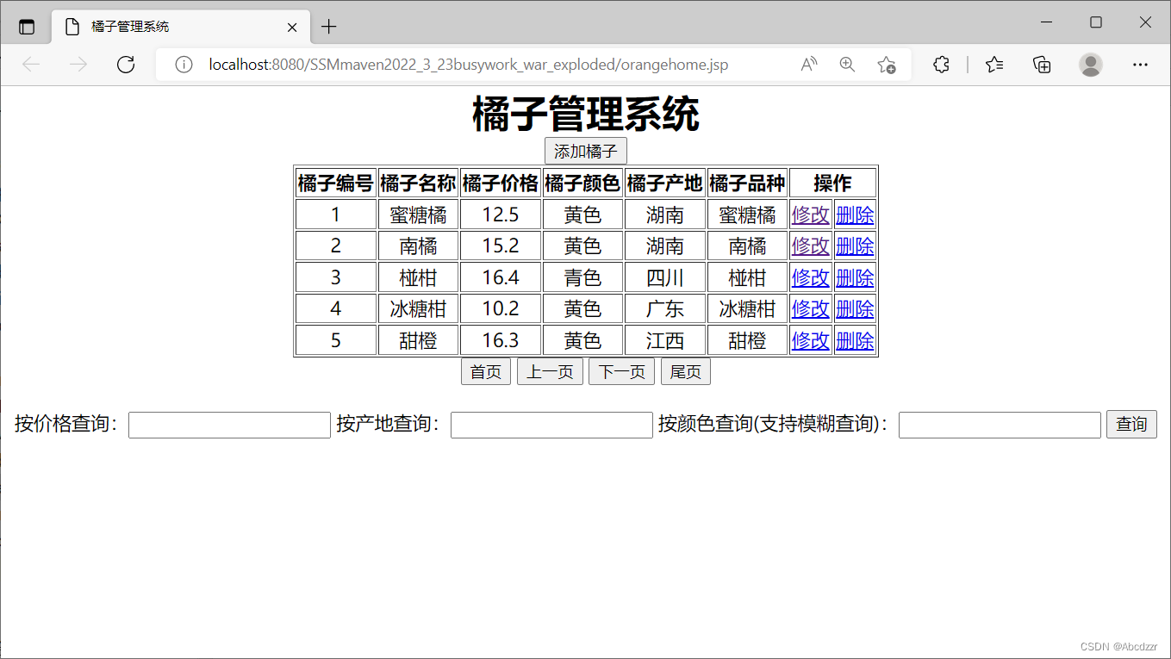Click the 查询 search button
1171x659 pixels.
[x=1131, y=425]
